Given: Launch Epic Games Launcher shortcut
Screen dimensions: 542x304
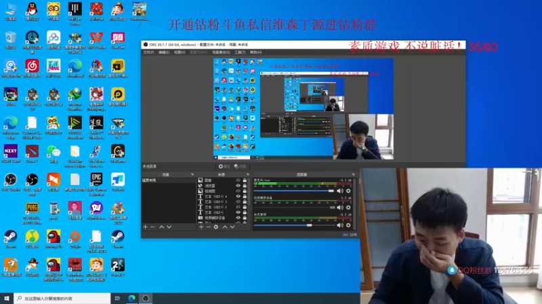Looking at the screenshot, I should (96, 184).
